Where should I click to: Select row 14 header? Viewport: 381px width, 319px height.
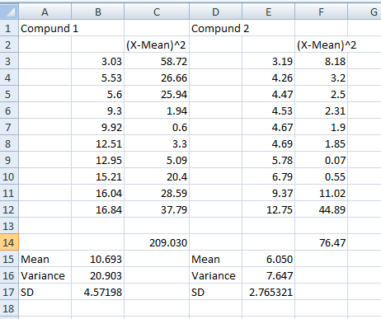tap(9, 242)
